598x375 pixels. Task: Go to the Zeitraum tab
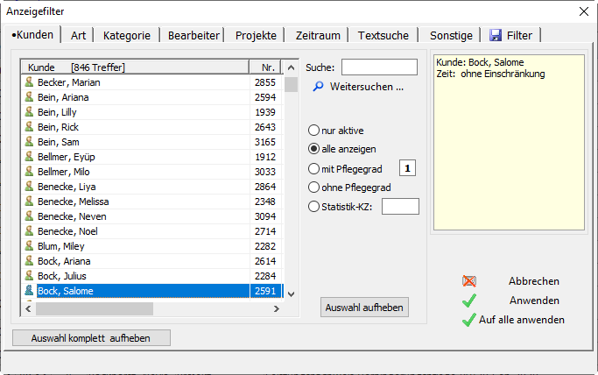[318, 35]
